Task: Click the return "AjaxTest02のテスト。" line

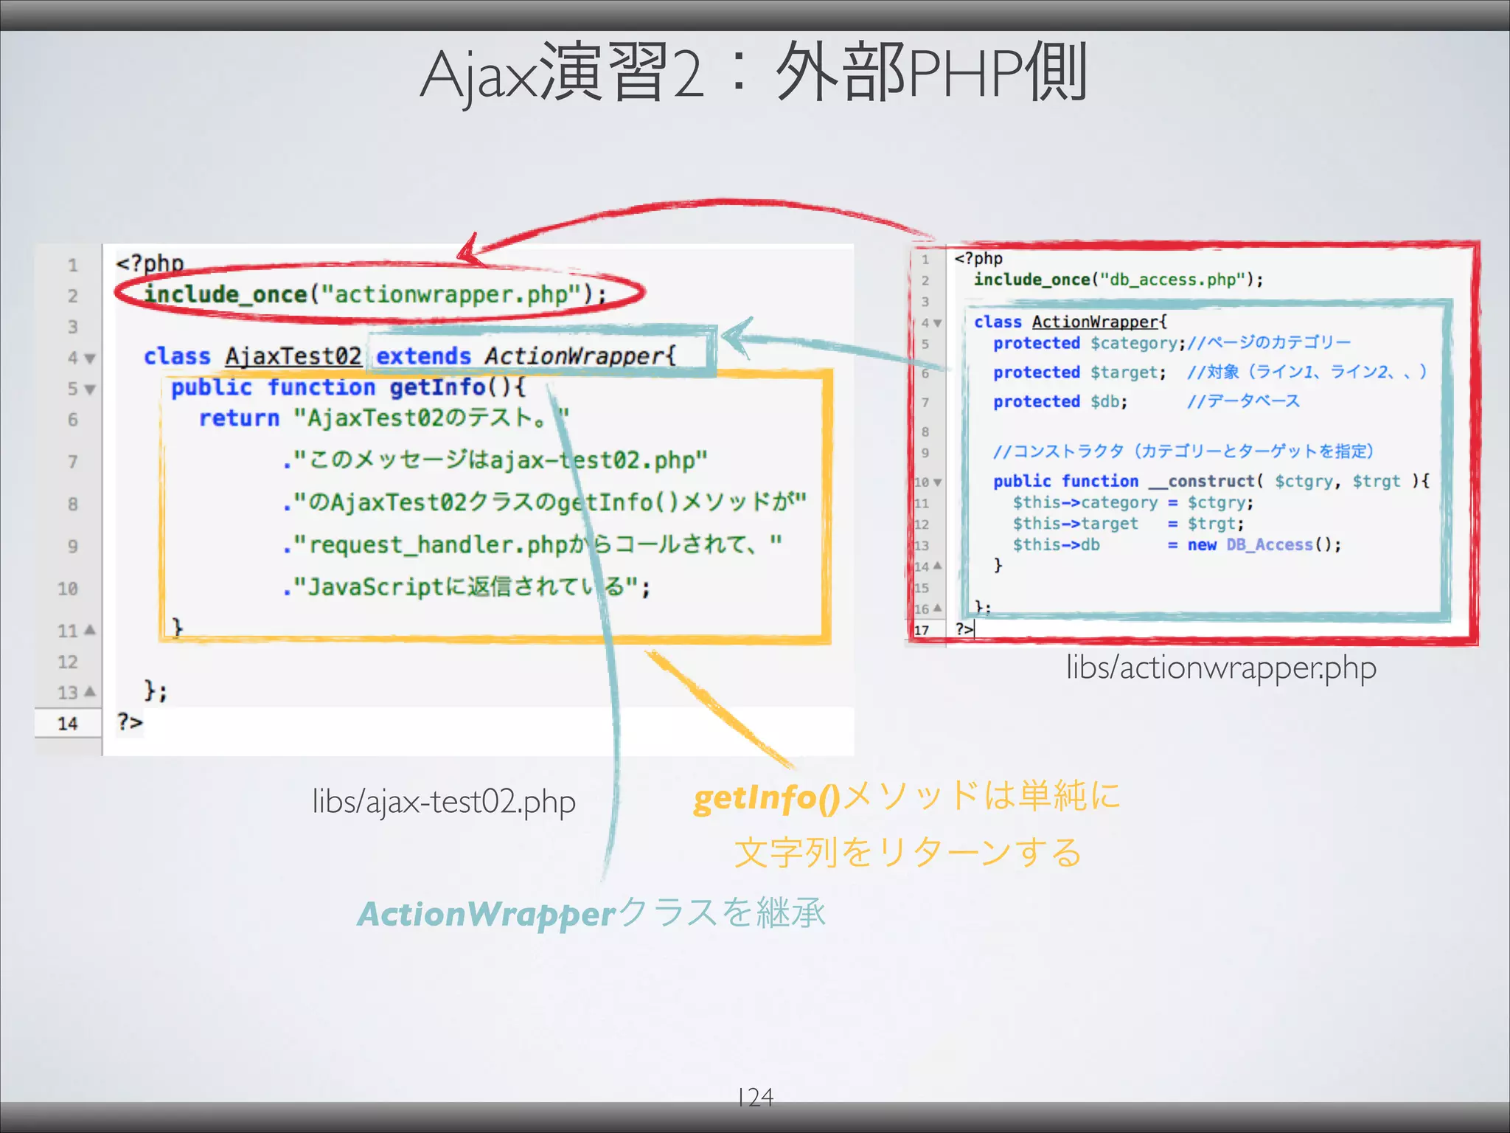Action: point(384,418)
